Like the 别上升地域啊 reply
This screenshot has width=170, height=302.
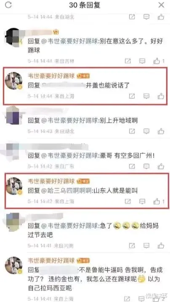(x=161, y=131)
